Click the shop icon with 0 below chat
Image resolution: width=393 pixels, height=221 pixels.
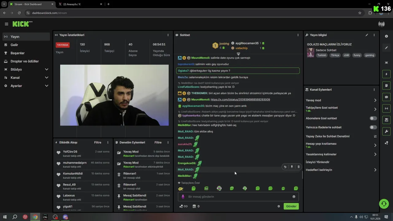click(196, 206)
